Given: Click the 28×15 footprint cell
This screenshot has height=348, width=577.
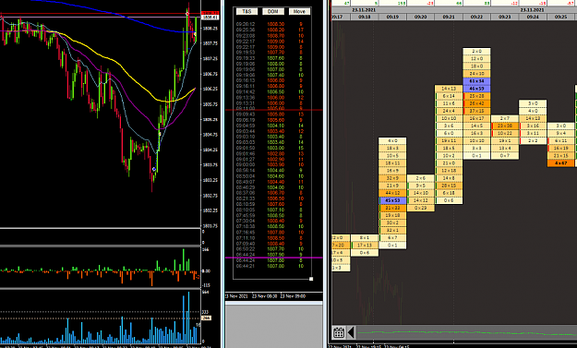Looking at the screenshot, I should click(449, 186).
